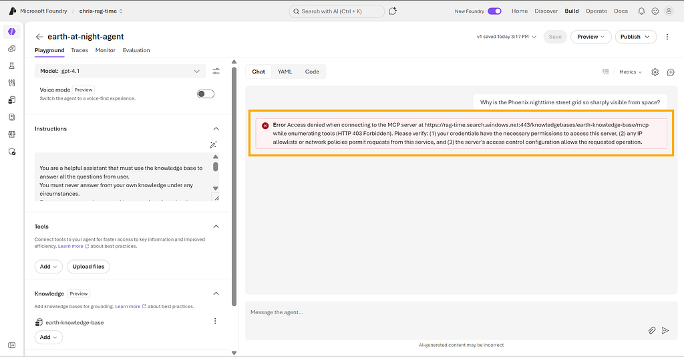This screenshot has height=357, width=684.
Task: Open the Add dropdown under Knowledge
Action: (x=48, y=338)
